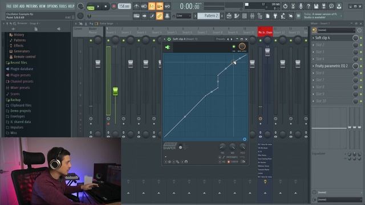Open the FILE menu

[x=9, y=6]
